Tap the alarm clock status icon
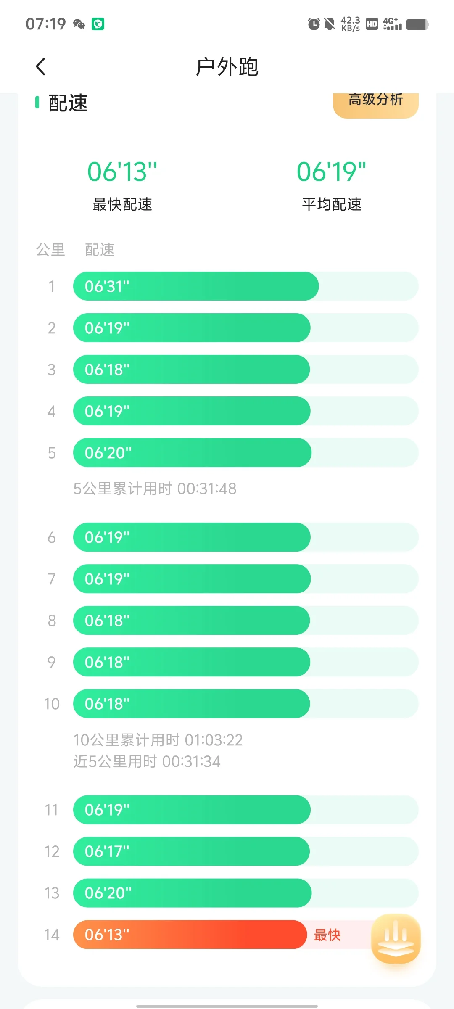 pyautogui.click(x=314, y=24)
